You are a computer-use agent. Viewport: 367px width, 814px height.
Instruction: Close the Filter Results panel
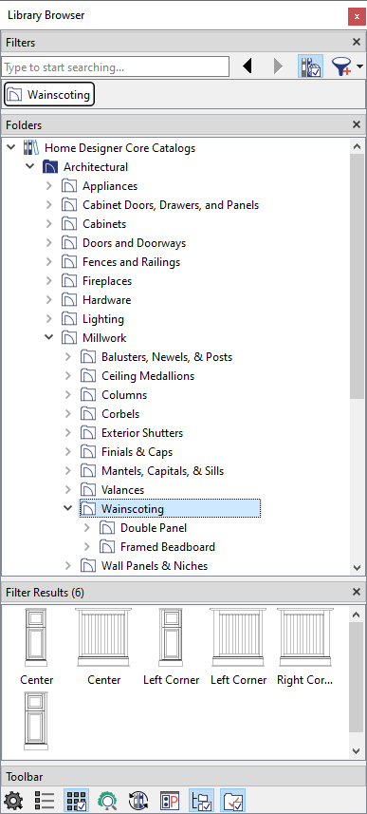click(x=357, y=592)
